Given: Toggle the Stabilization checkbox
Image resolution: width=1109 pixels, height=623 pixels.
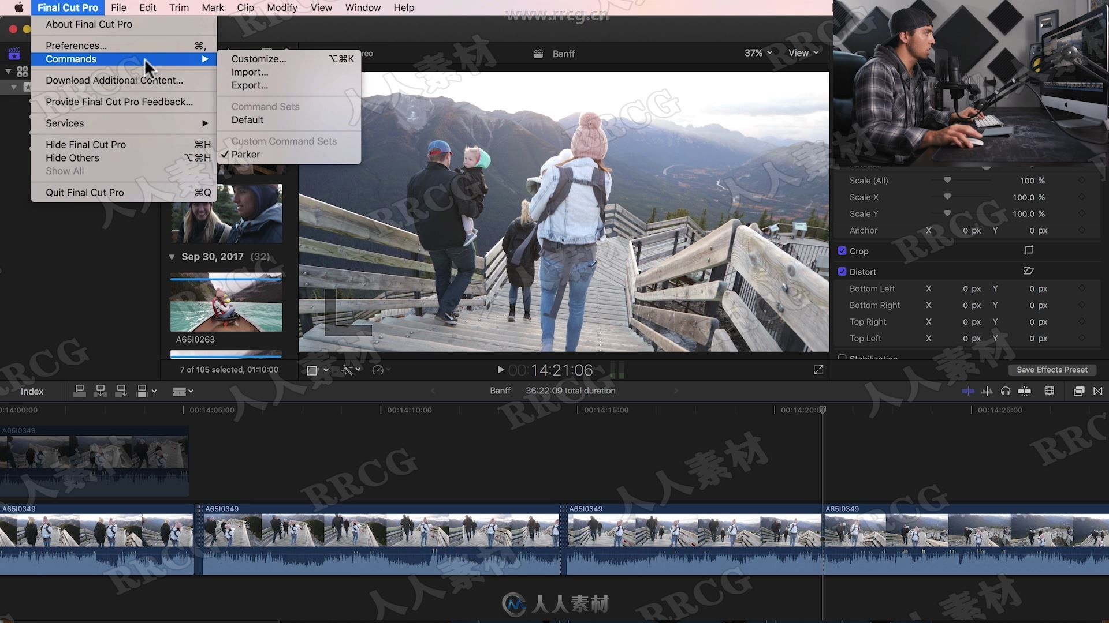Looking at the screenshot, I should click(x=842, y=358).
